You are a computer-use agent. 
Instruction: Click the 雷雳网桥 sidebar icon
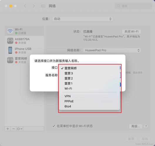pyautogui.click(x=10, y=60)
